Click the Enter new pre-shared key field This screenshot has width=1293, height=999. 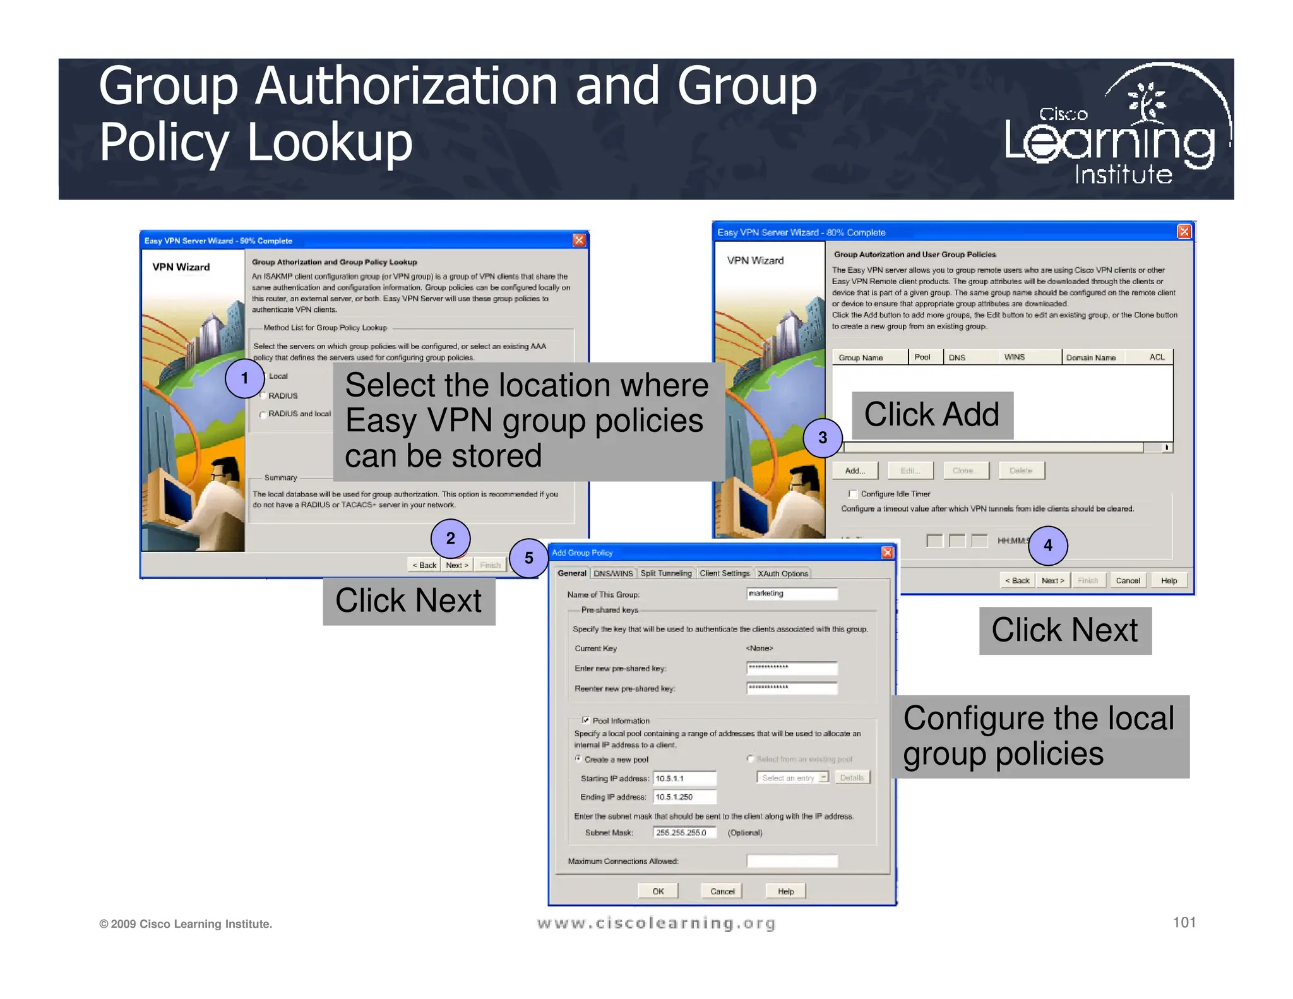pyautogui.click(x=792, y=668)
